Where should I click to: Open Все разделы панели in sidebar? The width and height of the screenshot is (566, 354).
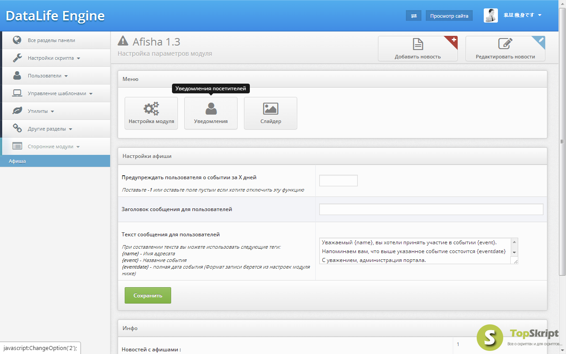click(x=56, y=40)
